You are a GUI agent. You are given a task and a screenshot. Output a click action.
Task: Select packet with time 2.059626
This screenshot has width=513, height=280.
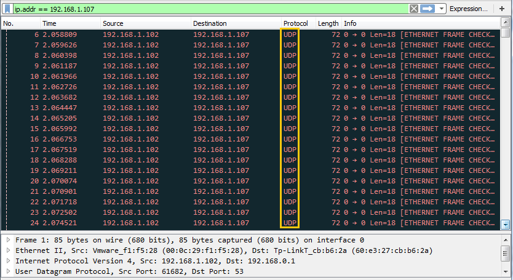[251, 45]
